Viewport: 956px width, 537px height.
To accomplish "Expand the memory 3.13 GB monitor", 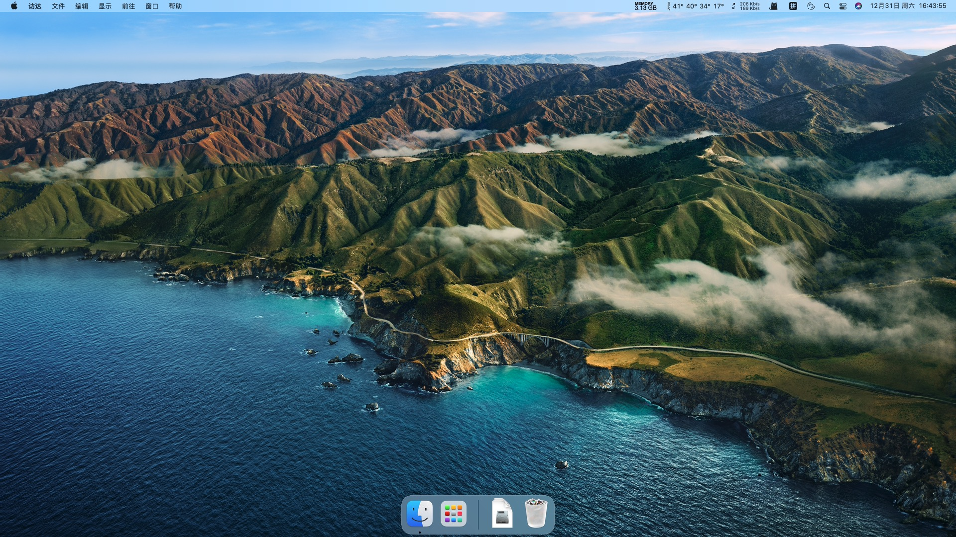I will pyautogui.click(x=645, y=6).
